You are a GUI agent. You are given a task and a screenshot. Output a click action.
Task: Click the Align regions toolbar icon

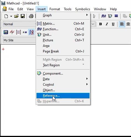94,16
